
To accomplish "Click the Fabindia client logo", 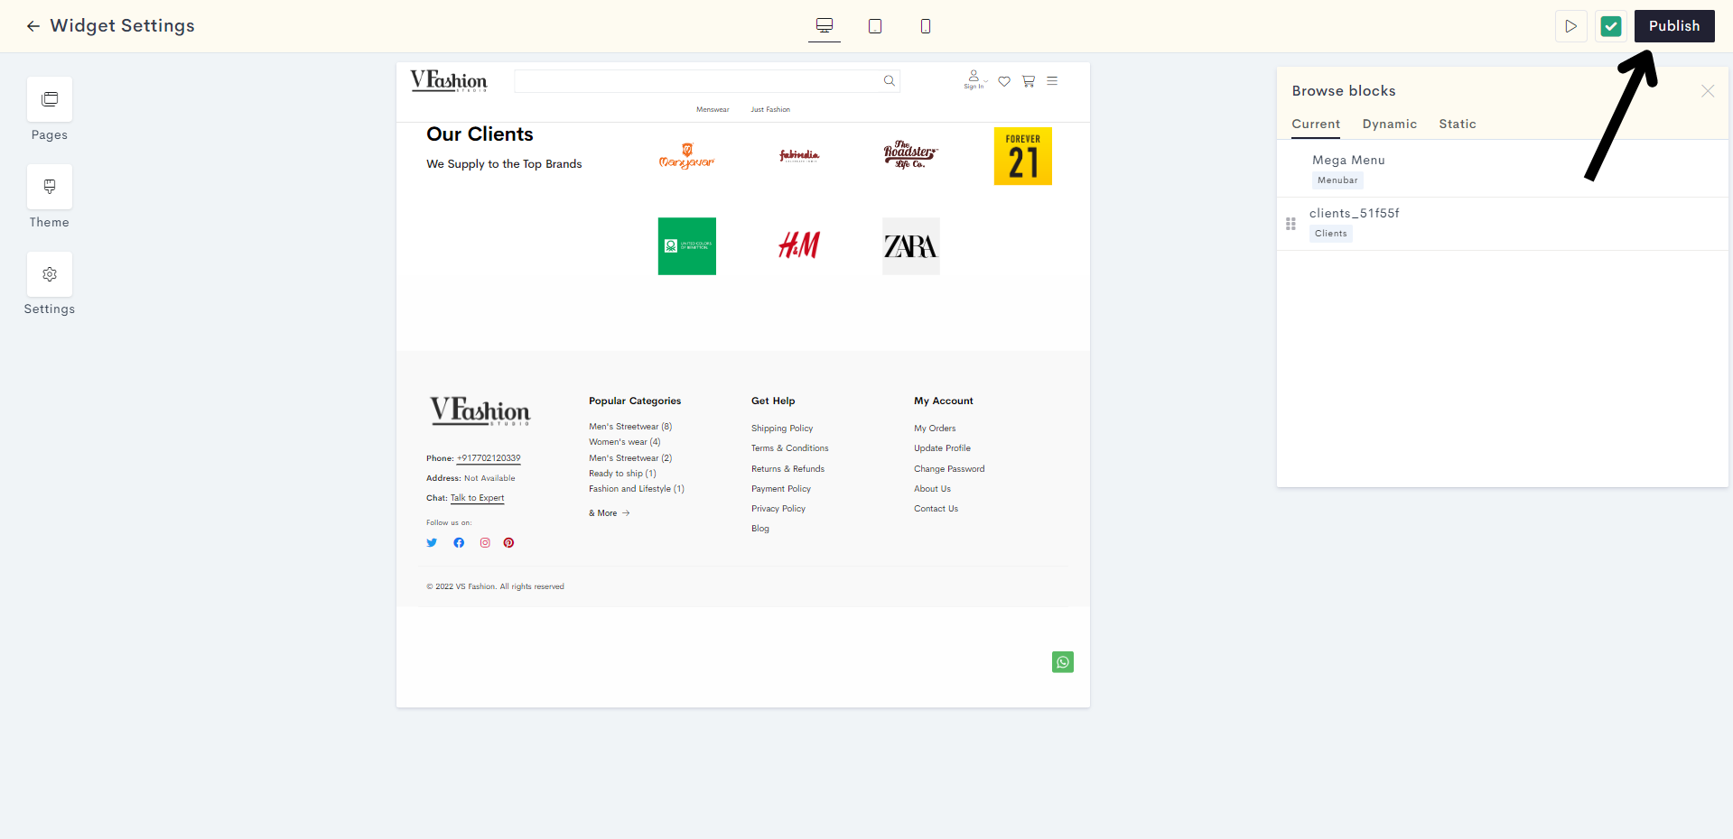I will pos(799,156).
